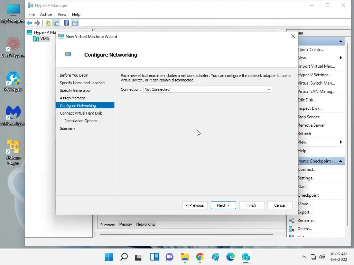This screenshot has height=265, width=354.
Task: Click the Hyper-V Manager taskbar icon
Action: point(246,257)
